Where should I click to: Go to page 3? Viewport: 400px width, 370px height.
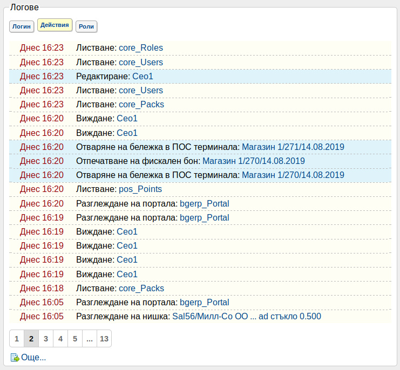46,339
